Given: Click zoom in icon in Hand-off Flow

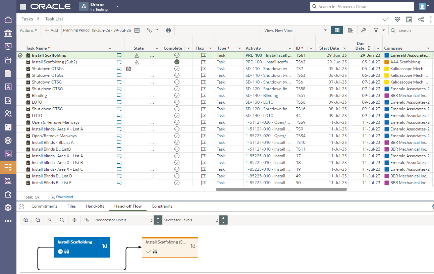Looking at the screenshot, I should pos(26,220).
